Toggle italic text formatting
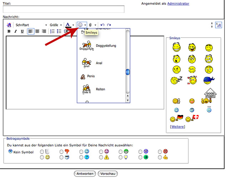226x178 pixels. 16,31
